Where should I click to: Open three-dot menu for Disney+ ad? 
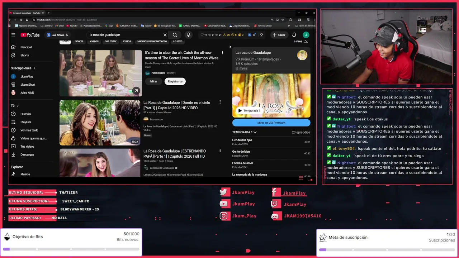click(222, 53)
